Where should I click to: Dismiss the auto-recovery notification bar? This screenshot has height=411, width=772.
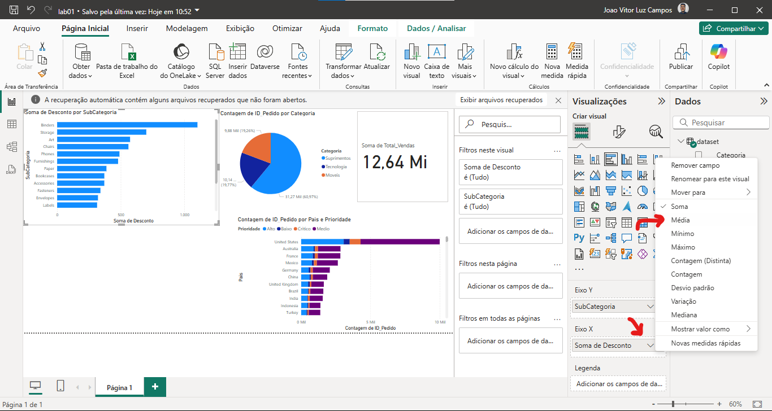(558, 100)
